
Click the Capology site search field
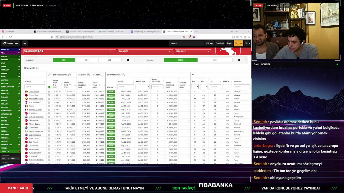pyautogui.click(x=187, y=43)
